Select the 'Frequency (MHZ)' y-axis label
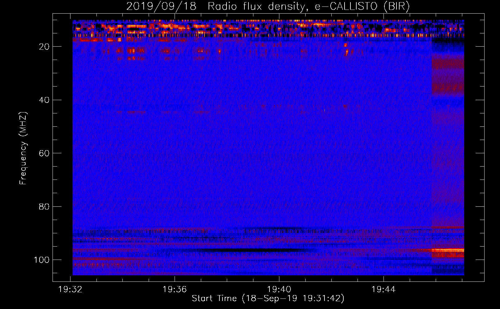The image size is (500, 309). click(23, 148)
